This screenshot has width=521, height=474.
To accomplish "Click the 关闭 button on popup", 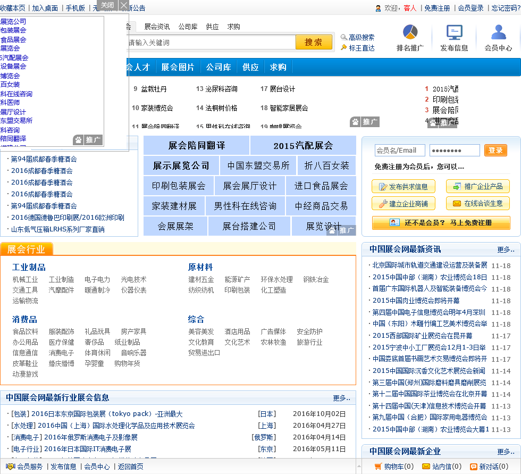I will pyautogui.click(x=107, y=5).
